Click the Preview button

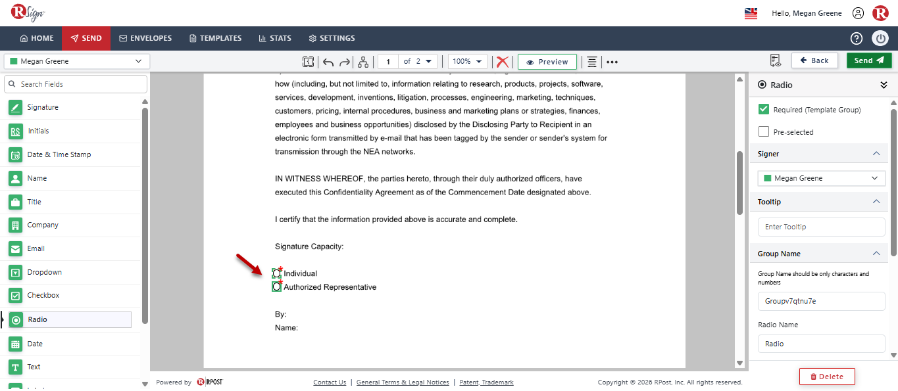click(547, 62)
